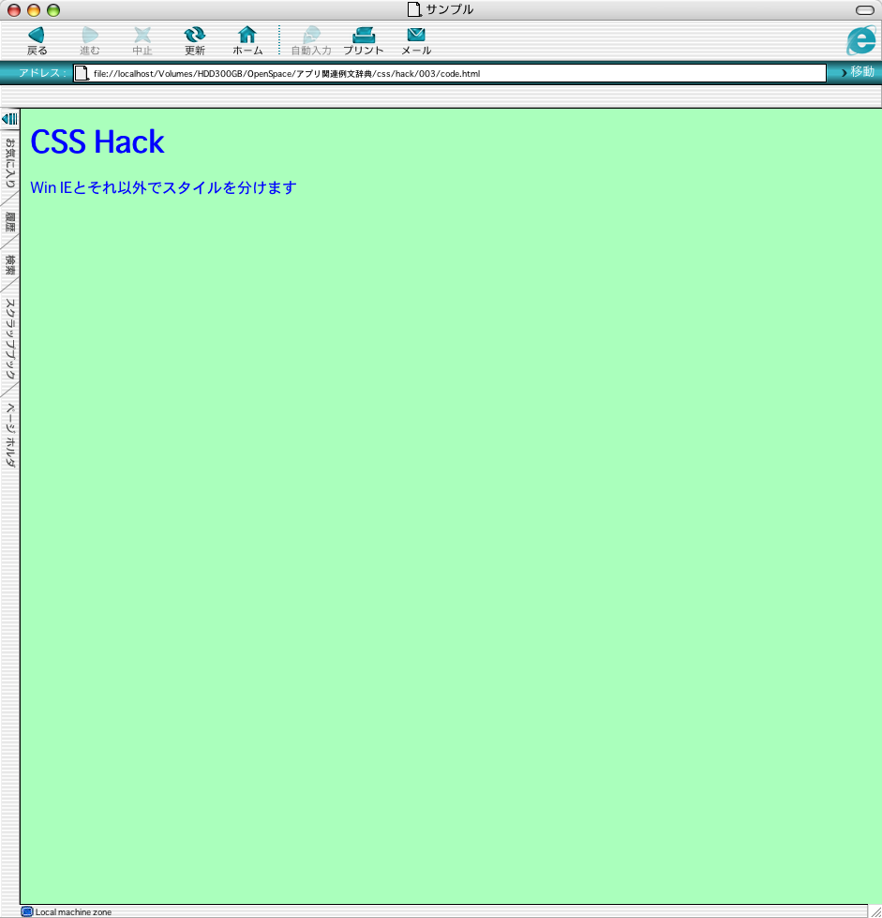
Task: Open the スクラップブック scrapbook side tab
Action: click(x=10, y=338)
